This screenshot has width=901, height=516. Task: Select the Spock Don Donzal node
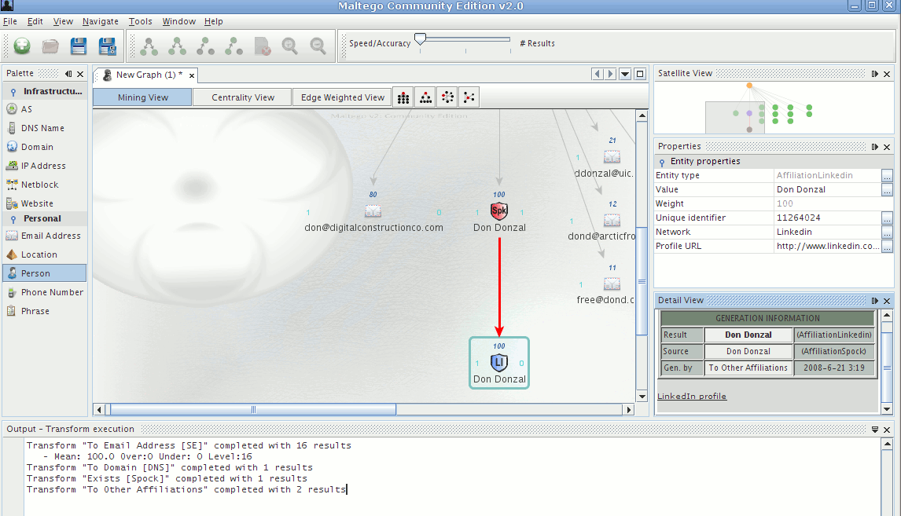498,210
